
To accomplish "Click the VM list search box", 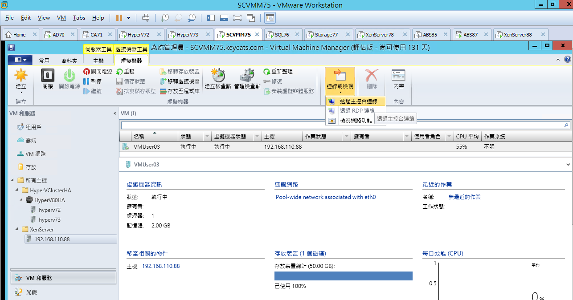I will click(x=345, y=126).
